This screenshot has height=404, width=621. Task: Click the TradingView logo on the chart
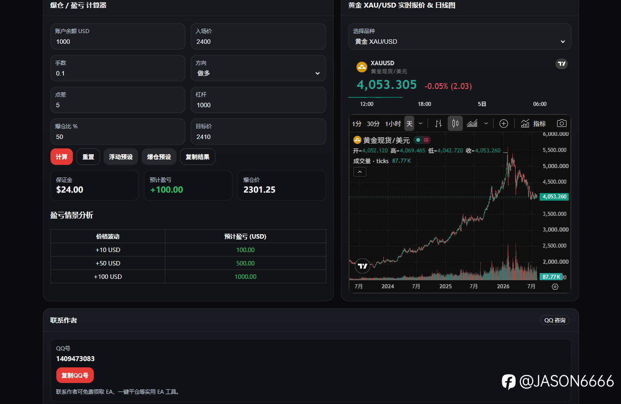point(362,266)
